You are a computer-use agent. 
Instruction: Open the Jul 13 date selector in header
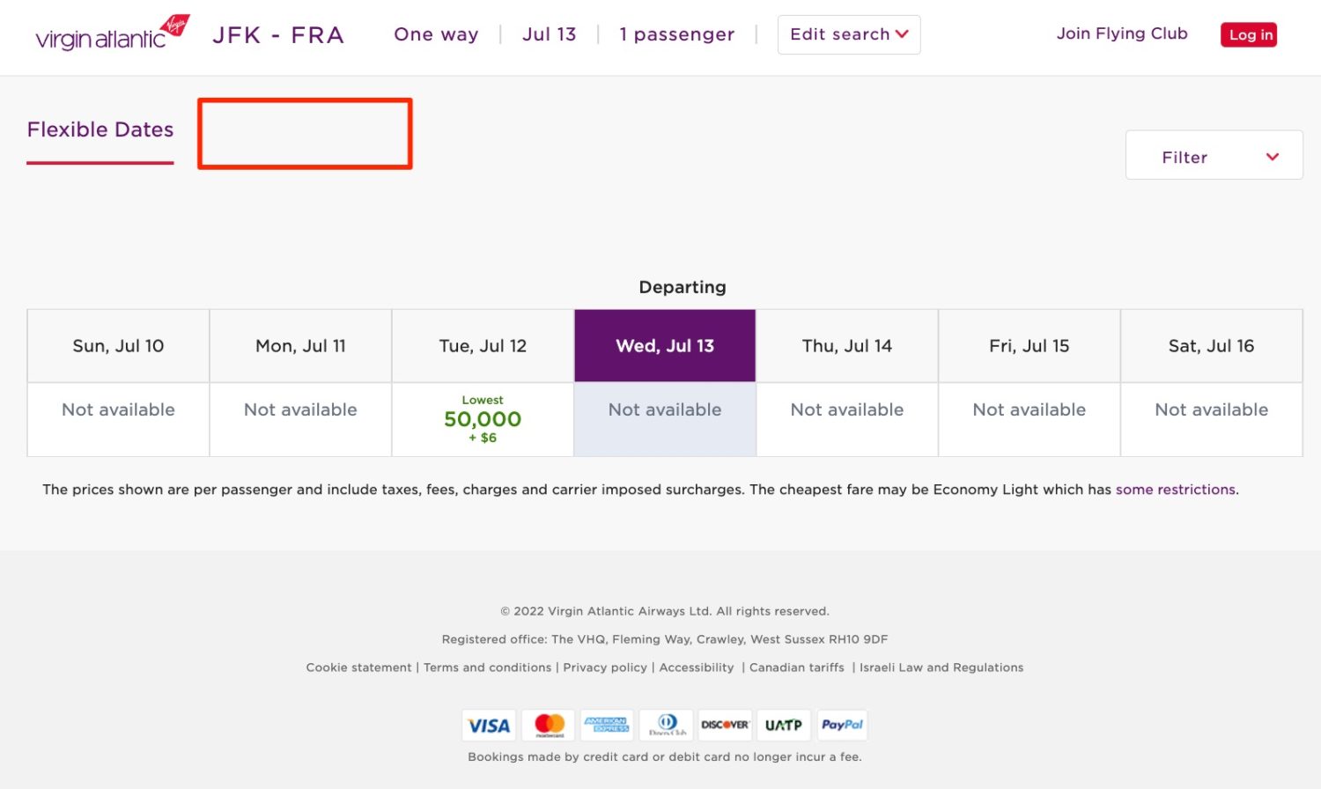(x=549, y=34)
